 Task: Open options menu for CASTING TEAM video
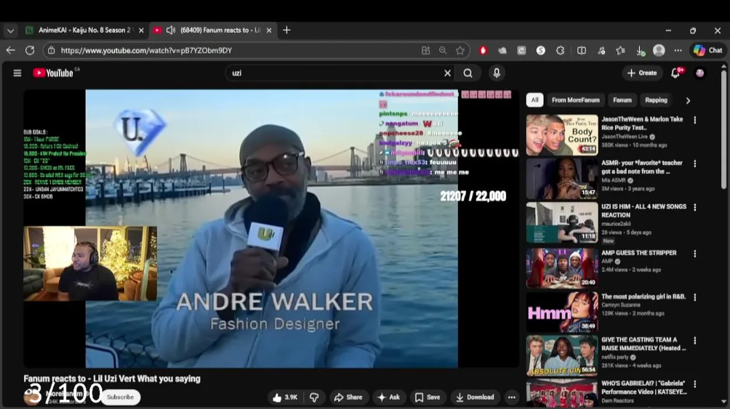coord(695,340)
